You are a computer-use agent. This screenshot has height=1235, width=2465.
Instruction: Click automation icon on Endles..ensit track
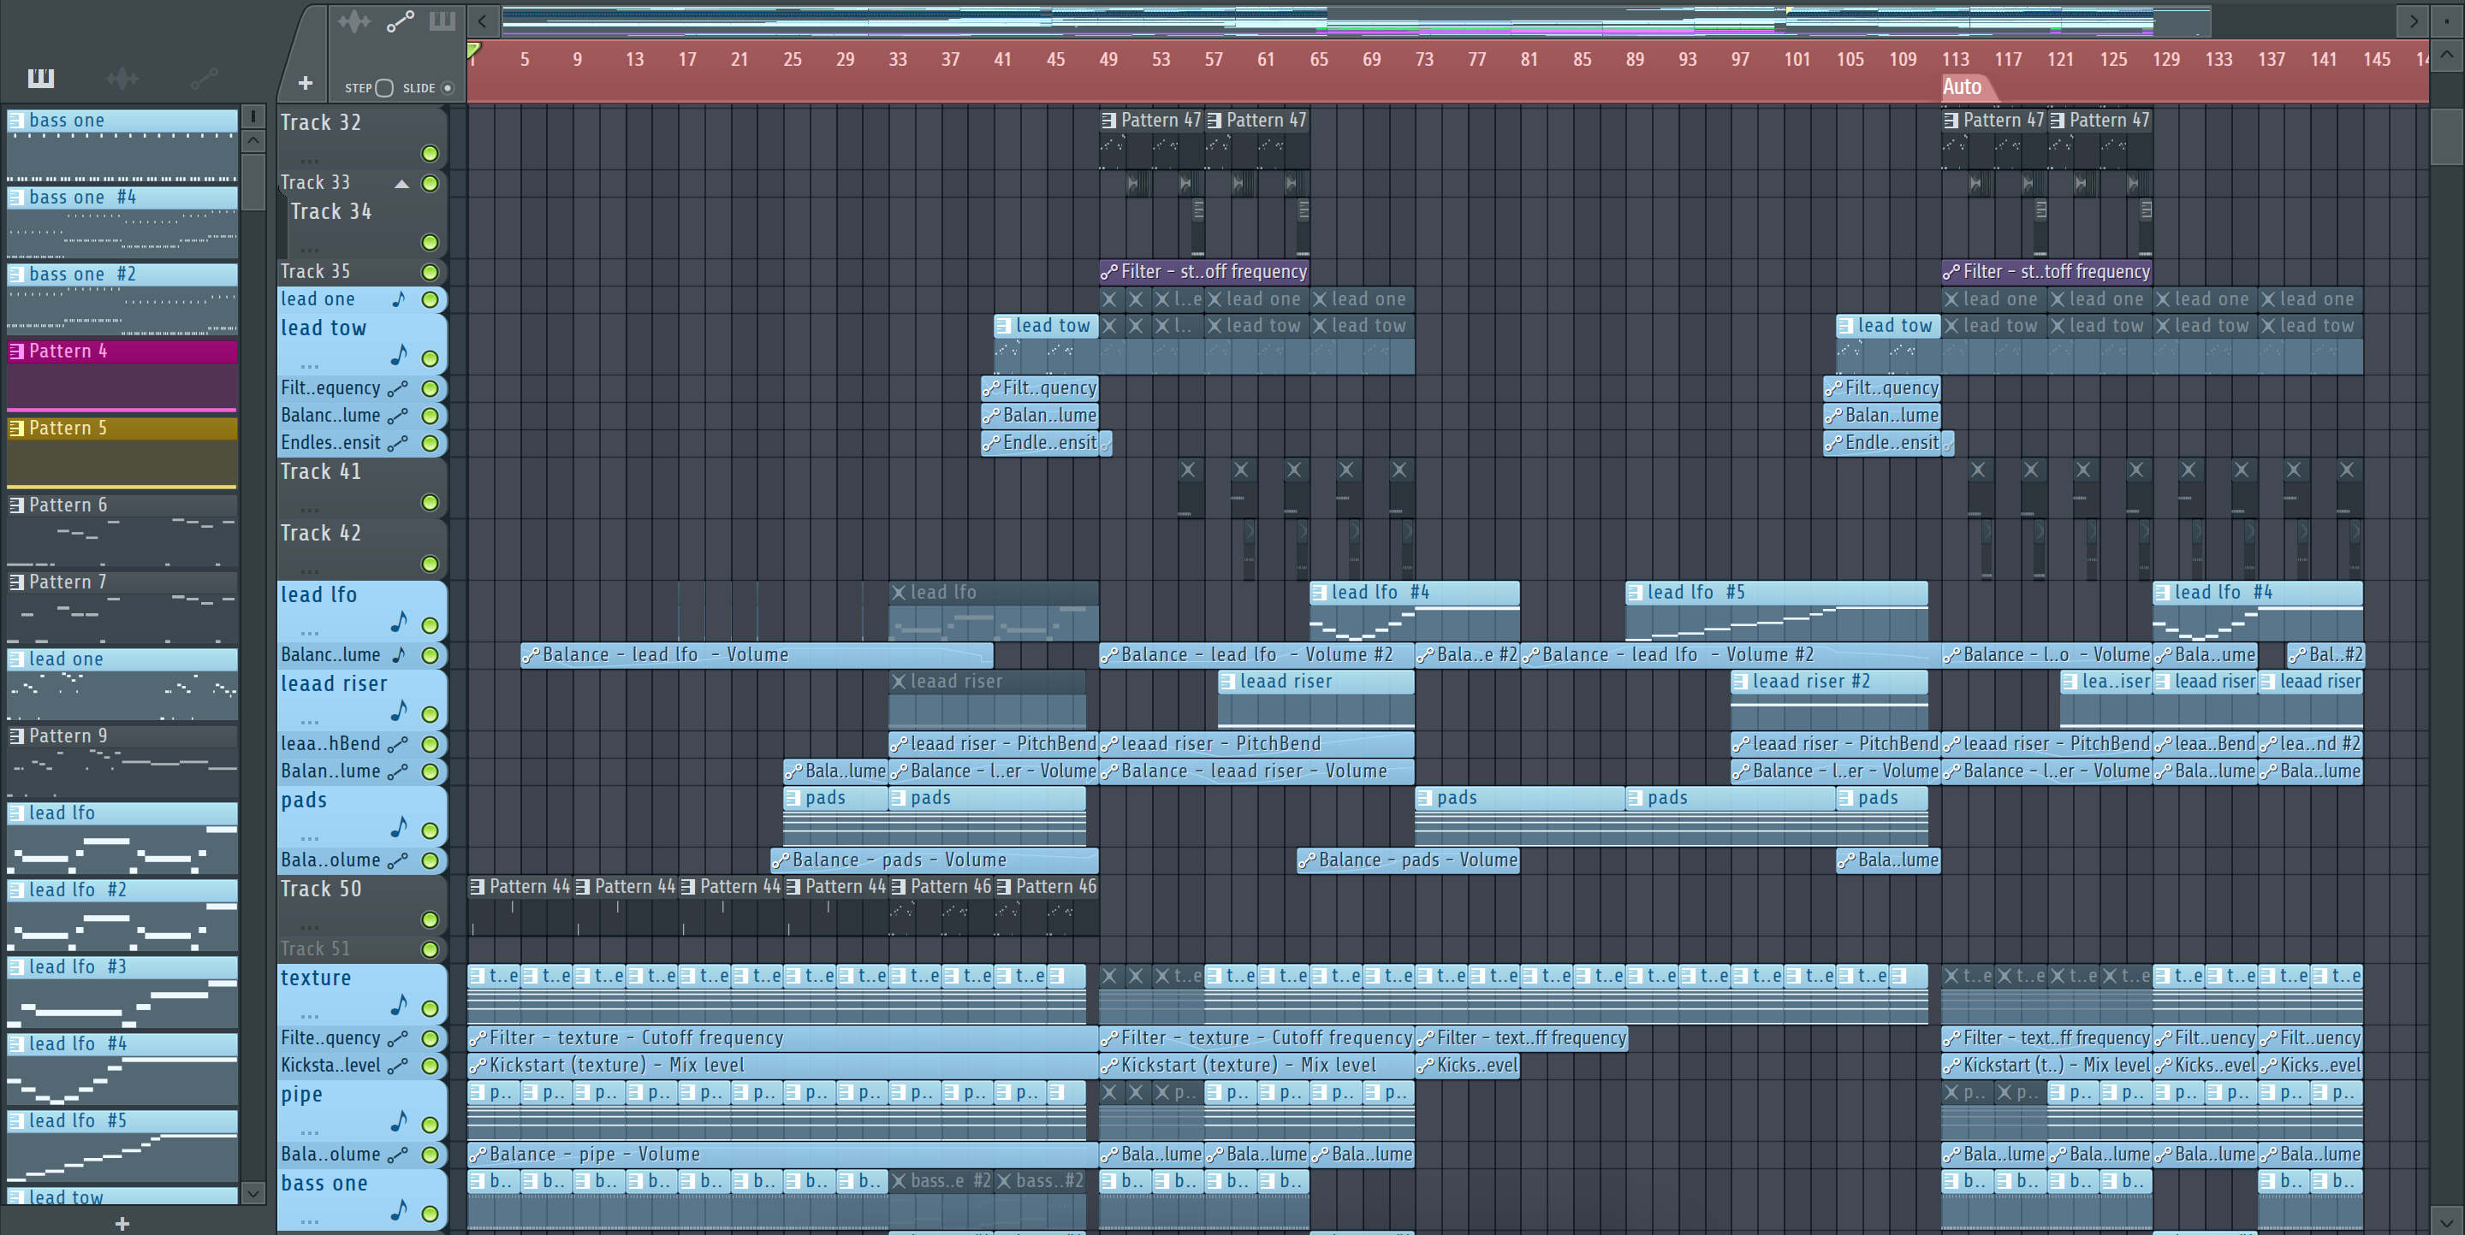click(x=398, y=442)
